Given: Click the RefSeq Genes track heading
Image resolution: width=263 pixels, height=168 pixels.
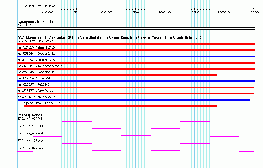Looking at the screenshot, I should pyautogui.click(x=30, y=115).
